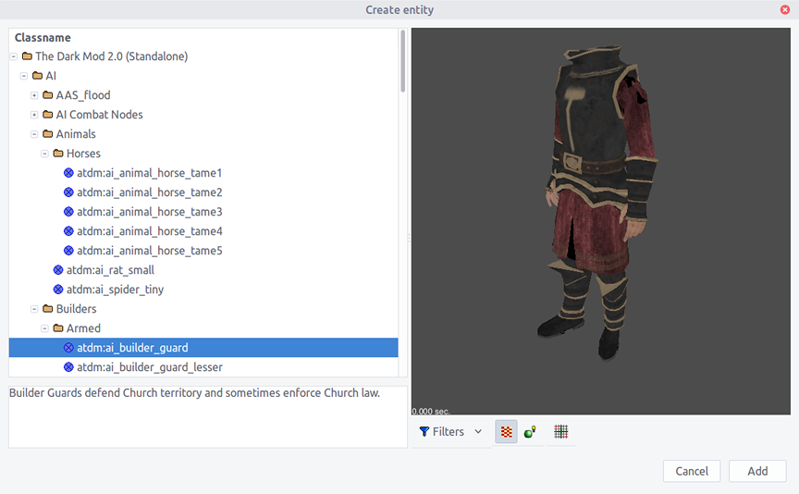This screenshot has width=799, height=494.
Task: Click the ai_spider_tiny entity class icon
Action: pyautogui.click(x=58, y=289)
